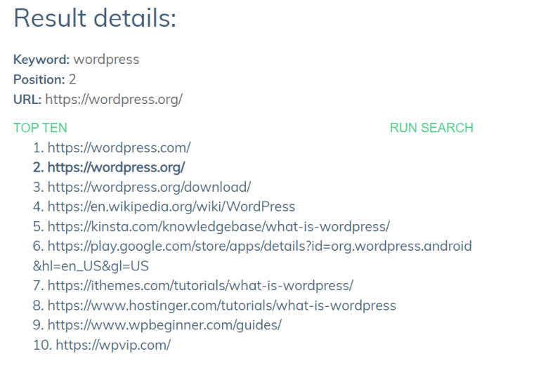The height and width of the screenshot is (368, 548).
Task: Select the https://wordpress.com/ result
Action: [119, 147]
